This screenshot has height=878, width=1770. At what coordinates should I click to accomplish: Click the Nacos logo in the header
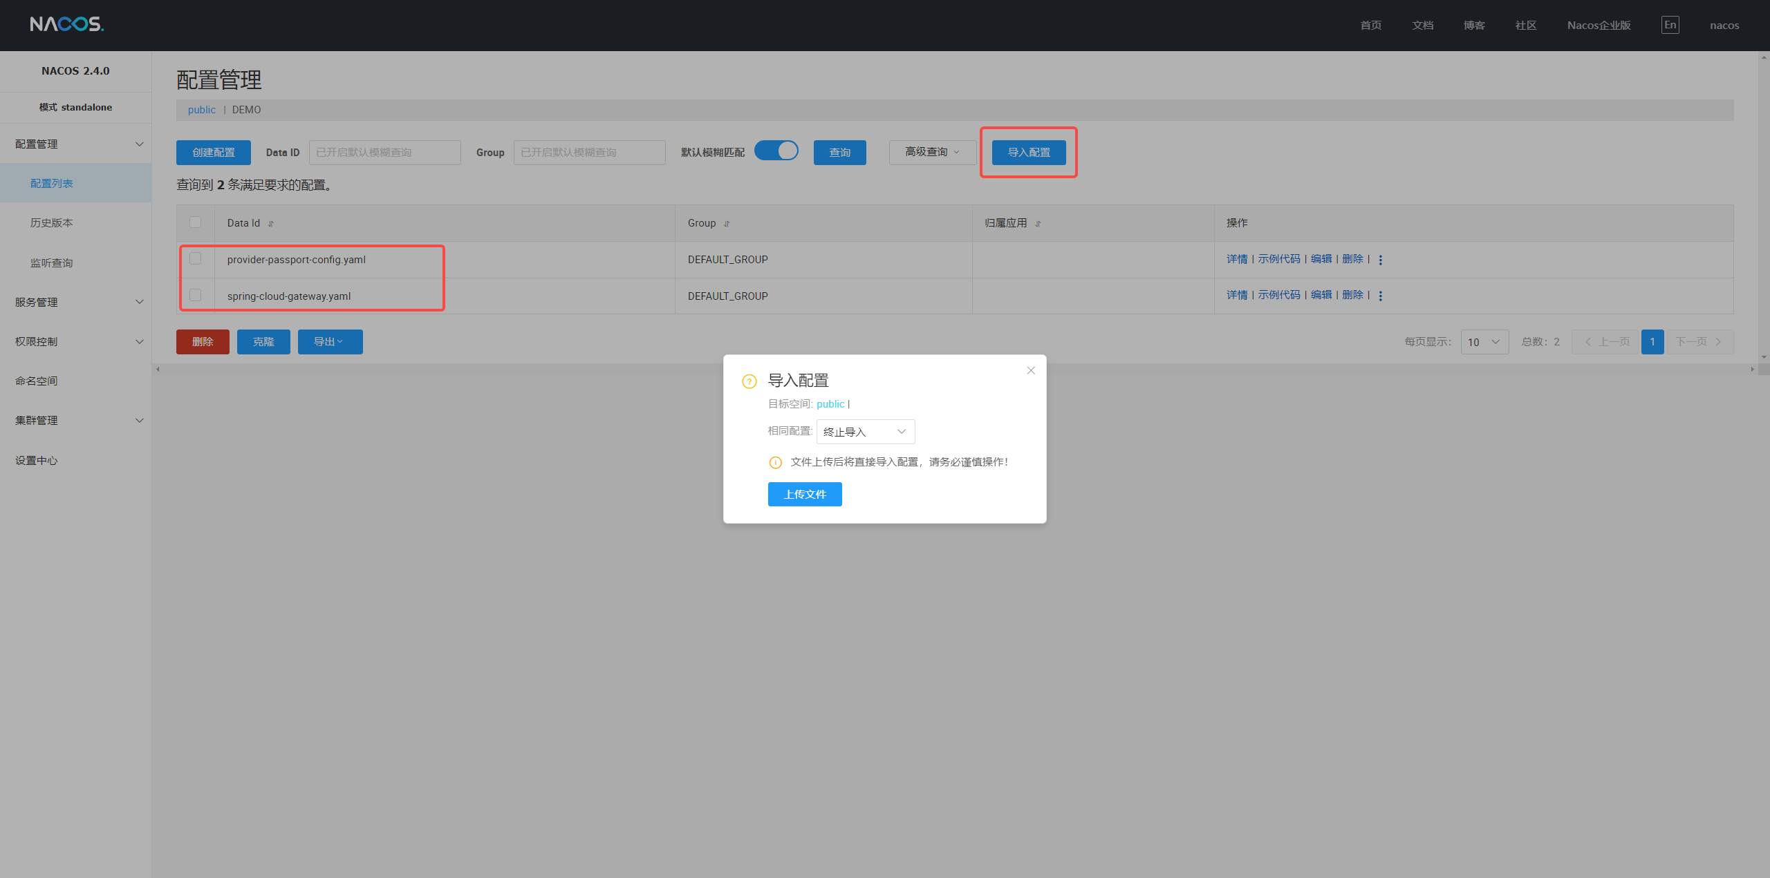66,25
